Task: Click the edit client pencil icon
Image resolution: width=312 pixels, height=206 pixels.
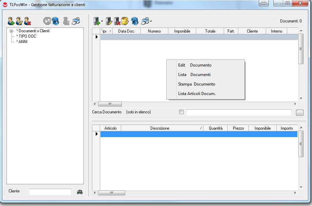Action: click(x=19, y=21)
